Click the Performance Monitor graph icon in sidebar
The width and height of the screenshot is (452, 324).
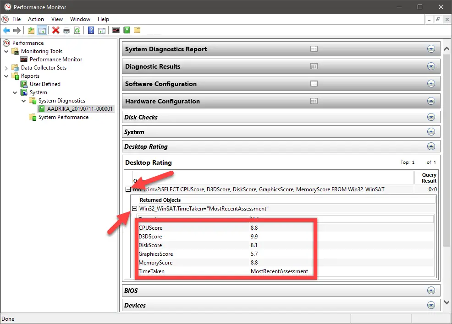coord(23,59)
